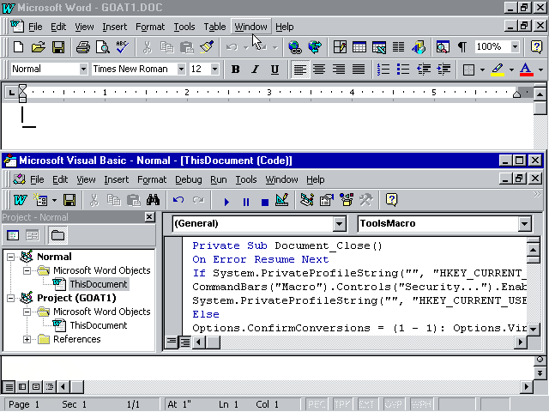The height and width of the screenshot is (412, 549).
Task: Click the Insert Hyperlink globe icon
Action: (x=294, y=46)
